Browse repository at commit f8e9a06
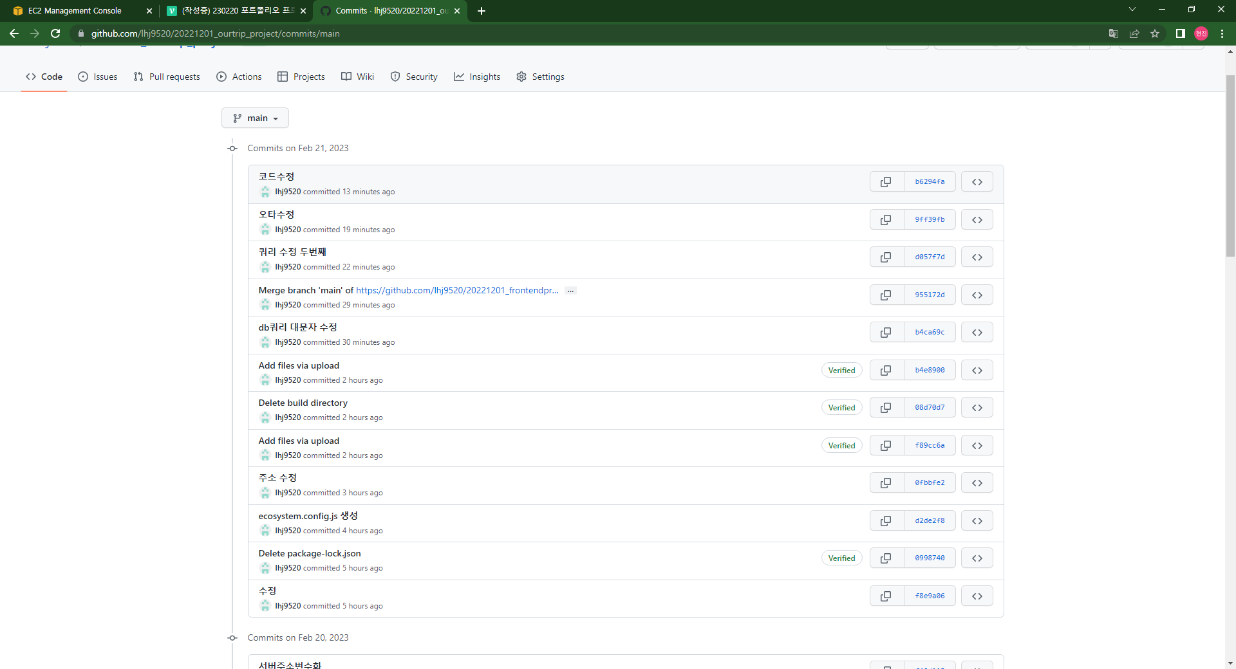Image resolution: width=1236 pixels, height=669 pixels. pos(977,596)
